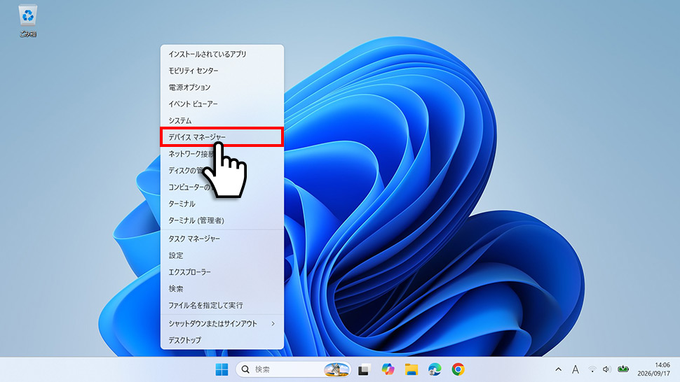Select 検索 in the context menu
The height and width of the screenshot is (382, 680).
pyautogui.click(x=222, y=288)
